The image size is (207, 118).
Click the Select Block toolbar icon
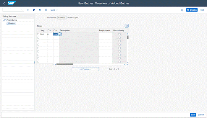coord(40,10)
